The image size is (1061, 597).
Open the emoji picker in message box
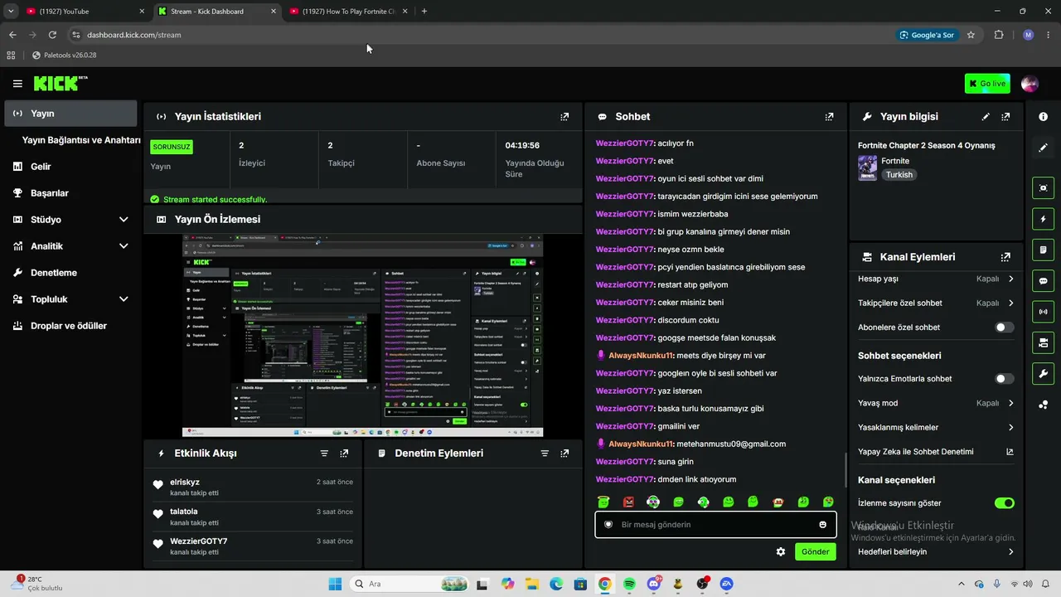tap(822, 525)
